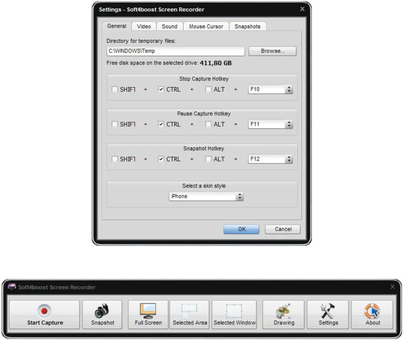
Task: Select the Snapshot camera icon
Action: (x=102, y=310)
